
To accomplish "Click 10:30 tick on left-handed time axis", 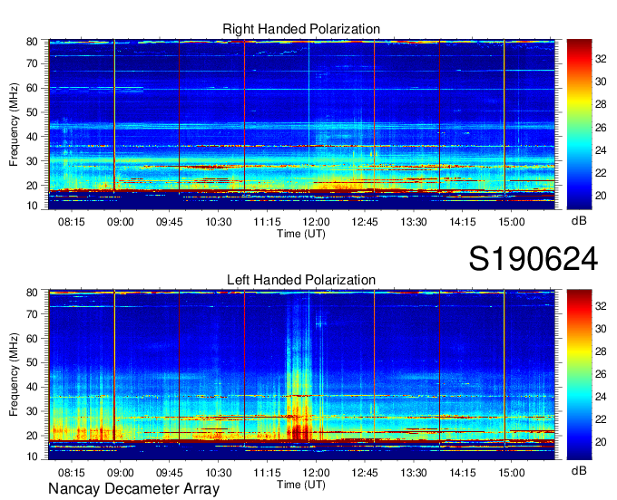I will 219,473.
